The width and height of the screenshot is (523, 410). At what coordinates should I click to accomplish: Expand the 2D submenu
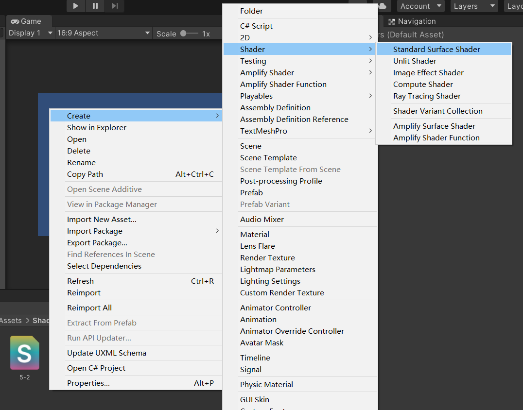pyautogui.click(x=300, y=38)
